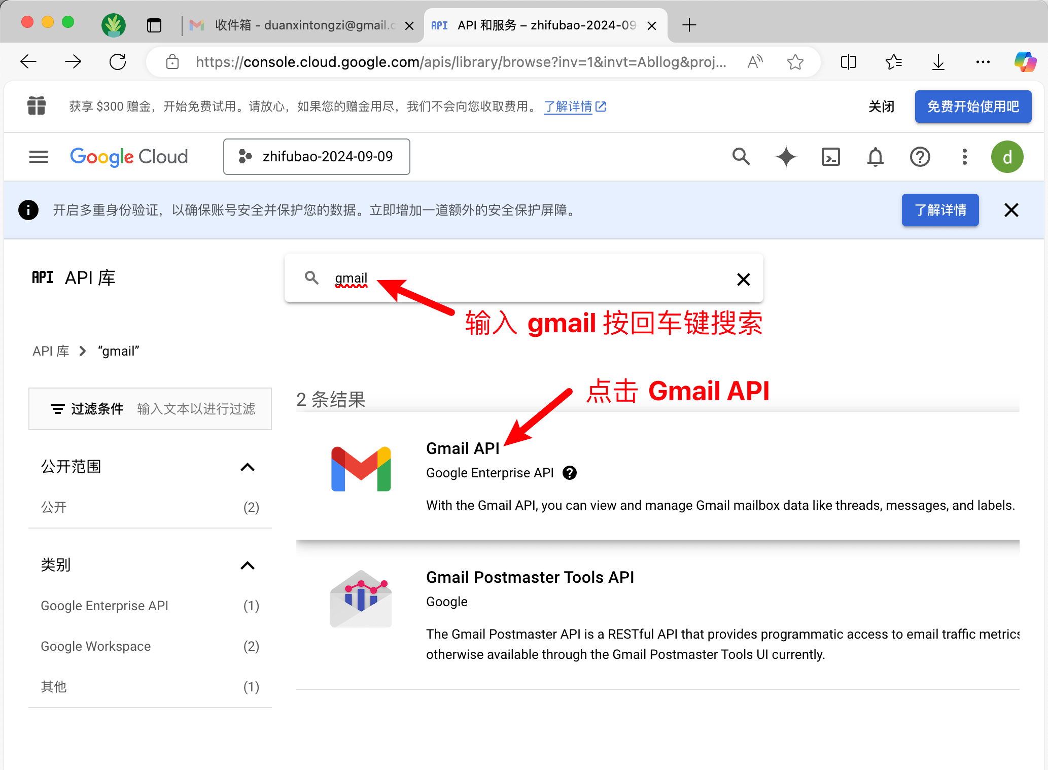Collapse the 公开范围 filter section
The width and height of the screenshot is (1048, 770).
coord(247,467)
